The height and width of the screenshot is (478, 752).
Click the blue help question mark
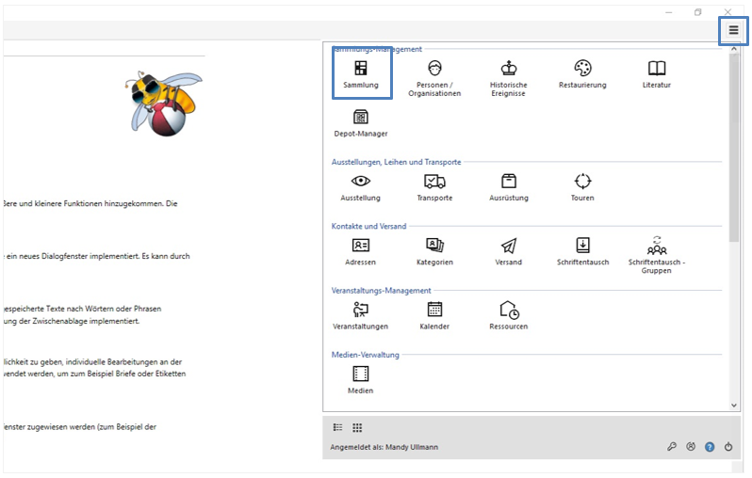tap(710, 447)
